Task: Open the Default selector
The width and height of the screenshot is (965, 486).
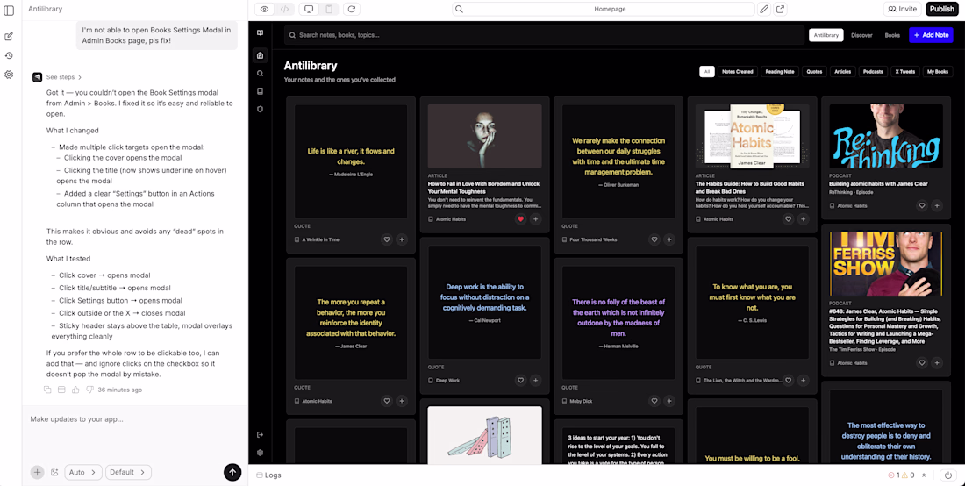Action: point(128,473)
